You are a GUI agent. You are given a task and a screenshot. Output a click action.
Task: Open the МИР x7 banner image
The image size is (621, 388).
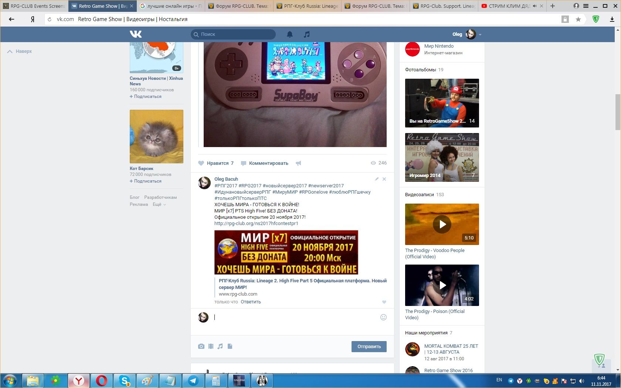pyautogui.click(x=286, y=252)
